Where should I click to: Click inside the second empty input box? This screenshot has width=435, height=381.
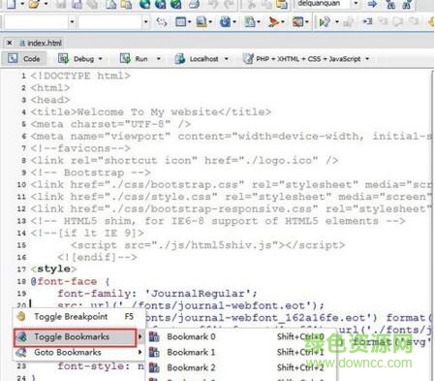[x=110, y=22]
